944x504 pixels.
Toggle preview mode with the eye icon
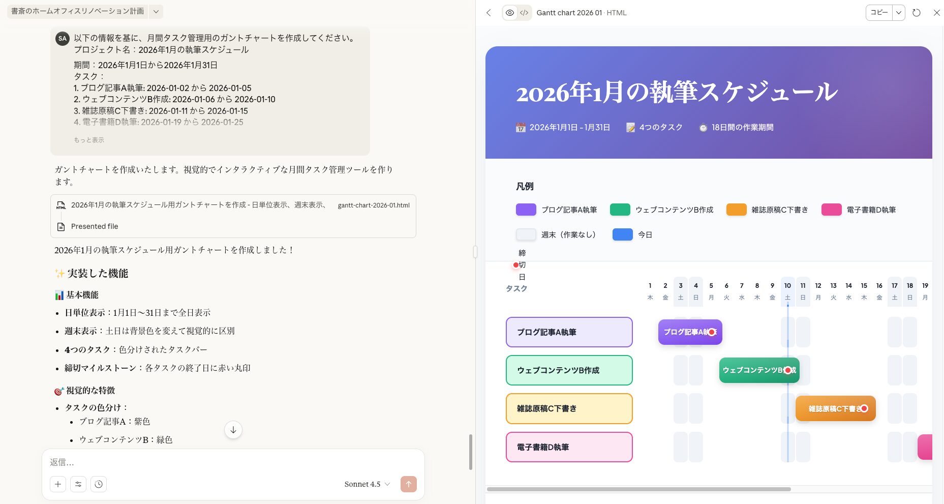click(x=509, y=13)
